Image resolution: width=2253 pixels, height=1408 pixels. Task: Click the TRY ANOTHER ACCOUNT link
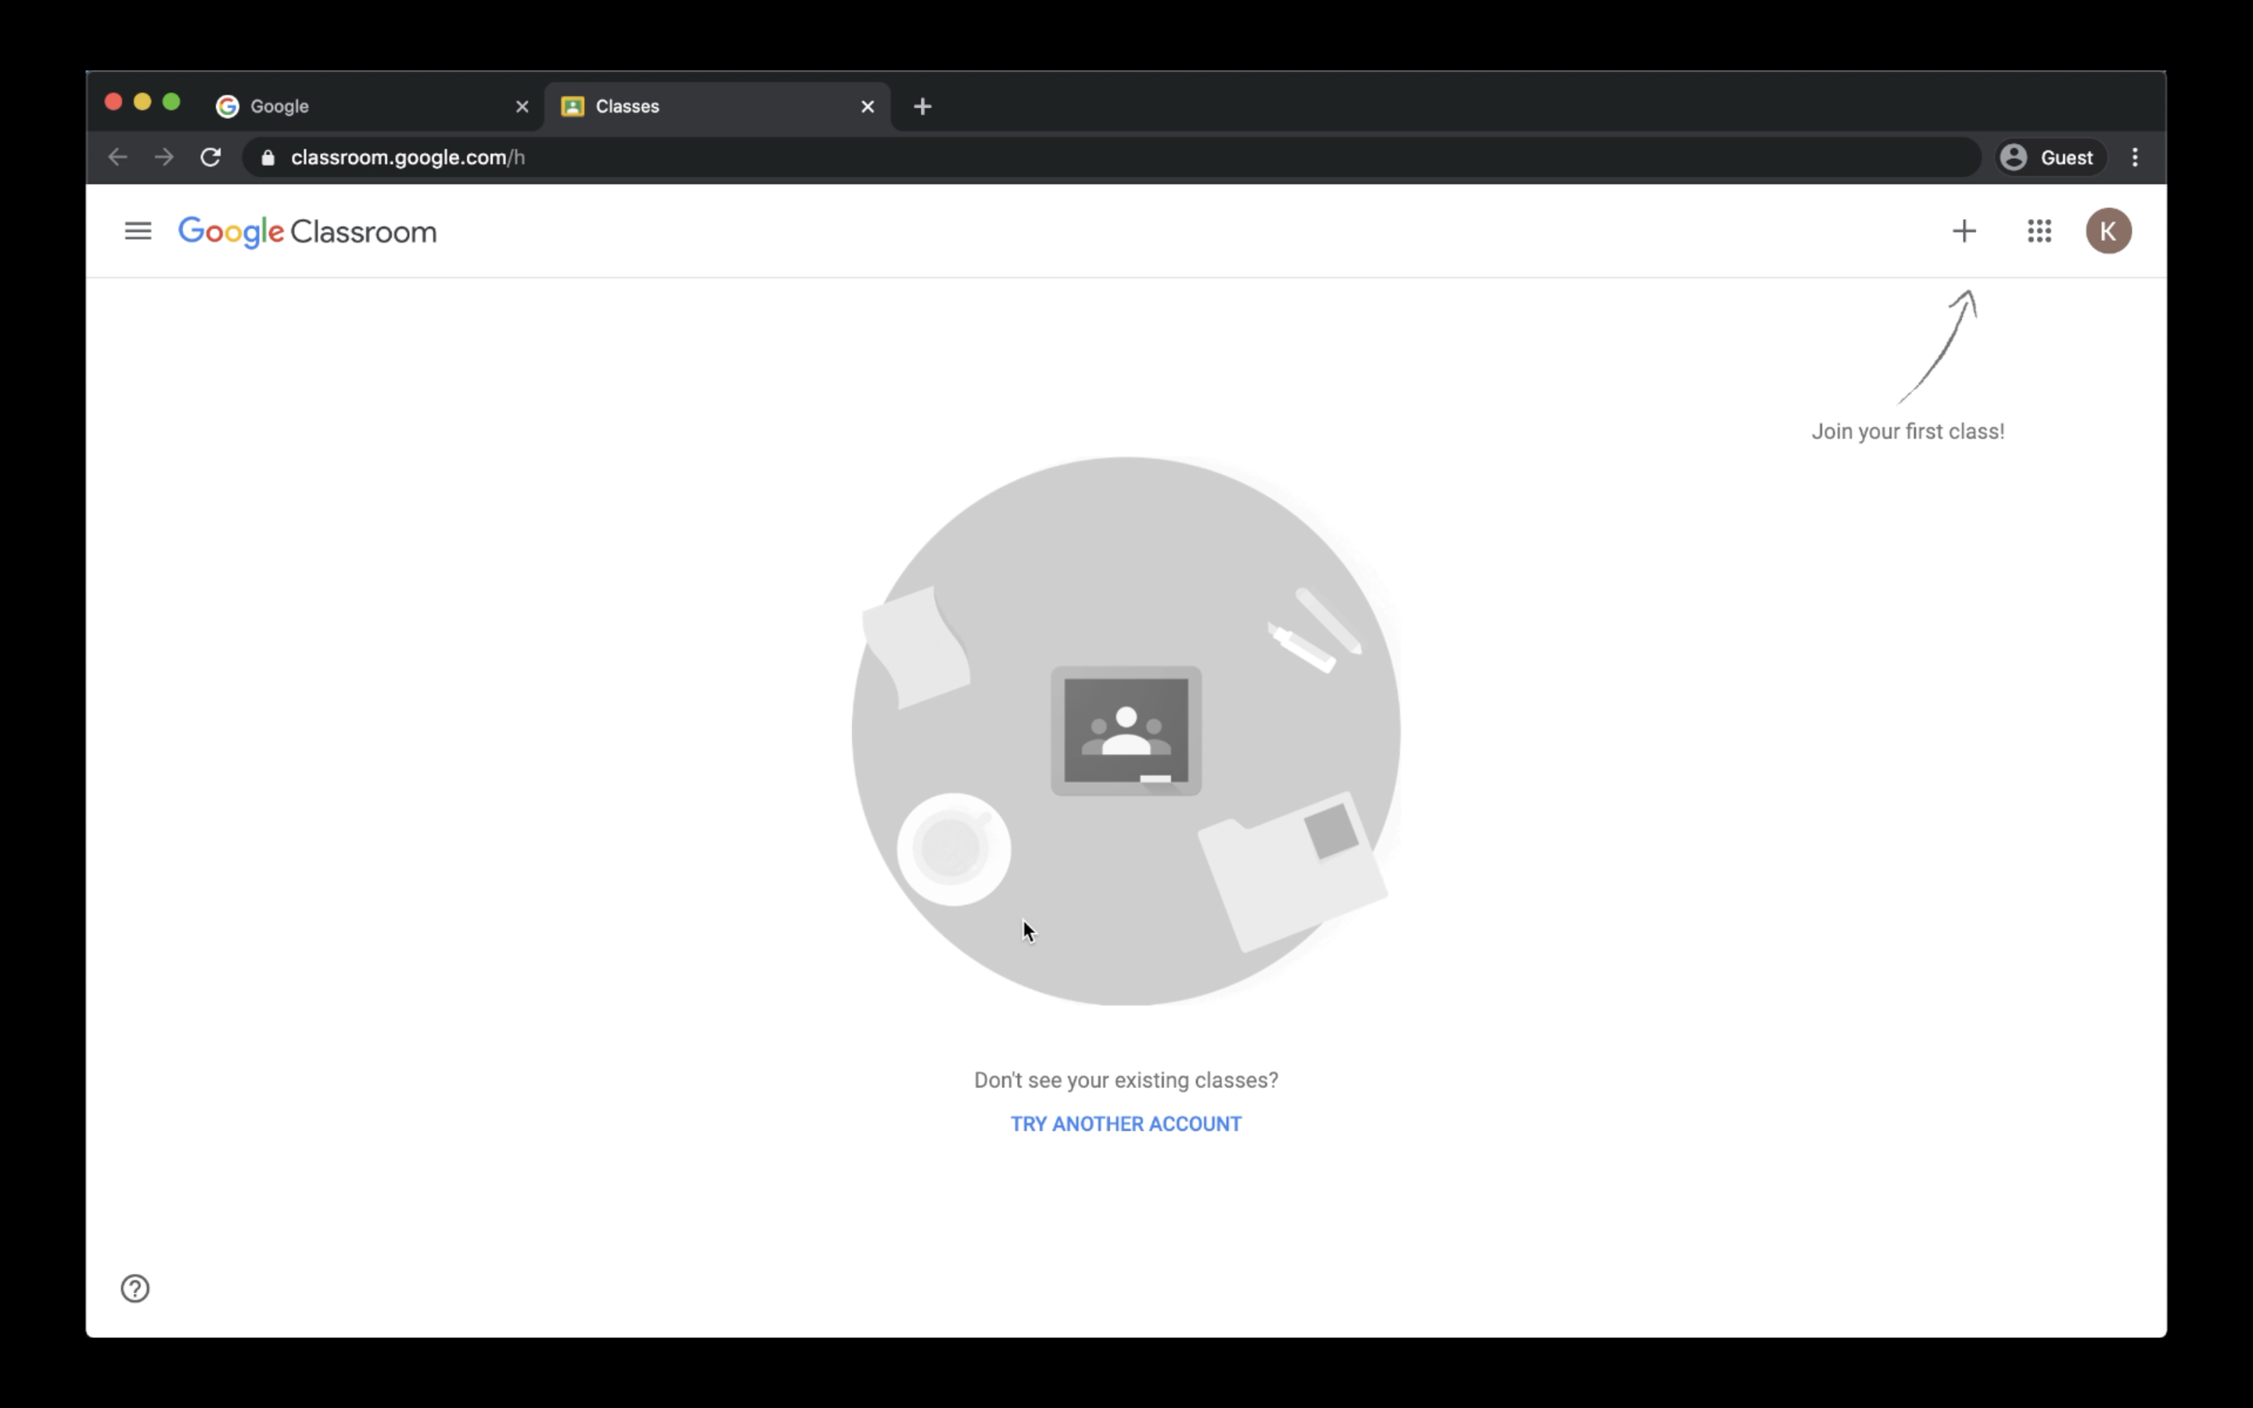click(1126, 1124)
